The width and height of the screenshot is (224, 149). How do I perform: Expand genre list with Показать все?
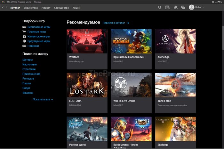[x=43, y=99]
